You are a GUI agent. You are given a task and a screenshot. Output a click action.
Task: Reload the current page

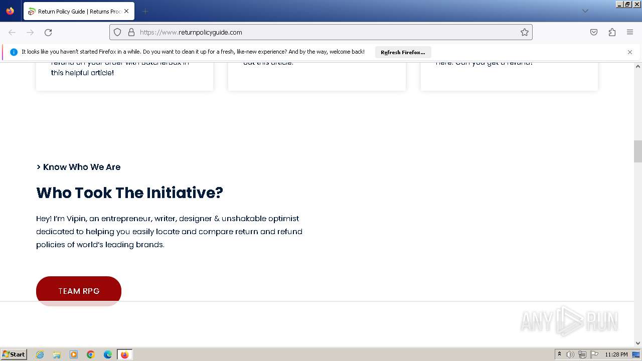tap(48, 32)
